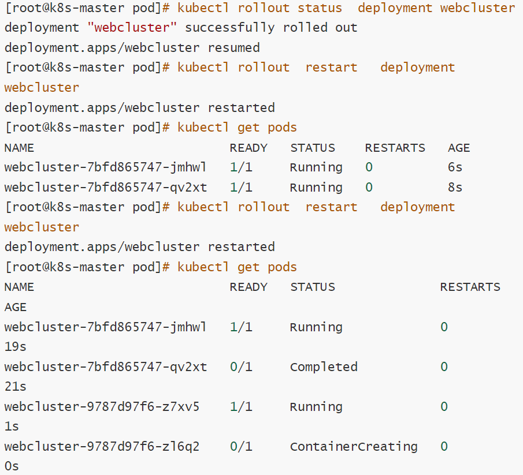
Task: Click age value '21s'
Action: 16,387
